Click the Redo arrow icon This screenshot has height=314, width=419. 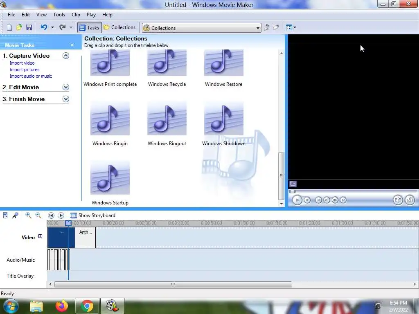tap(63, 27)
